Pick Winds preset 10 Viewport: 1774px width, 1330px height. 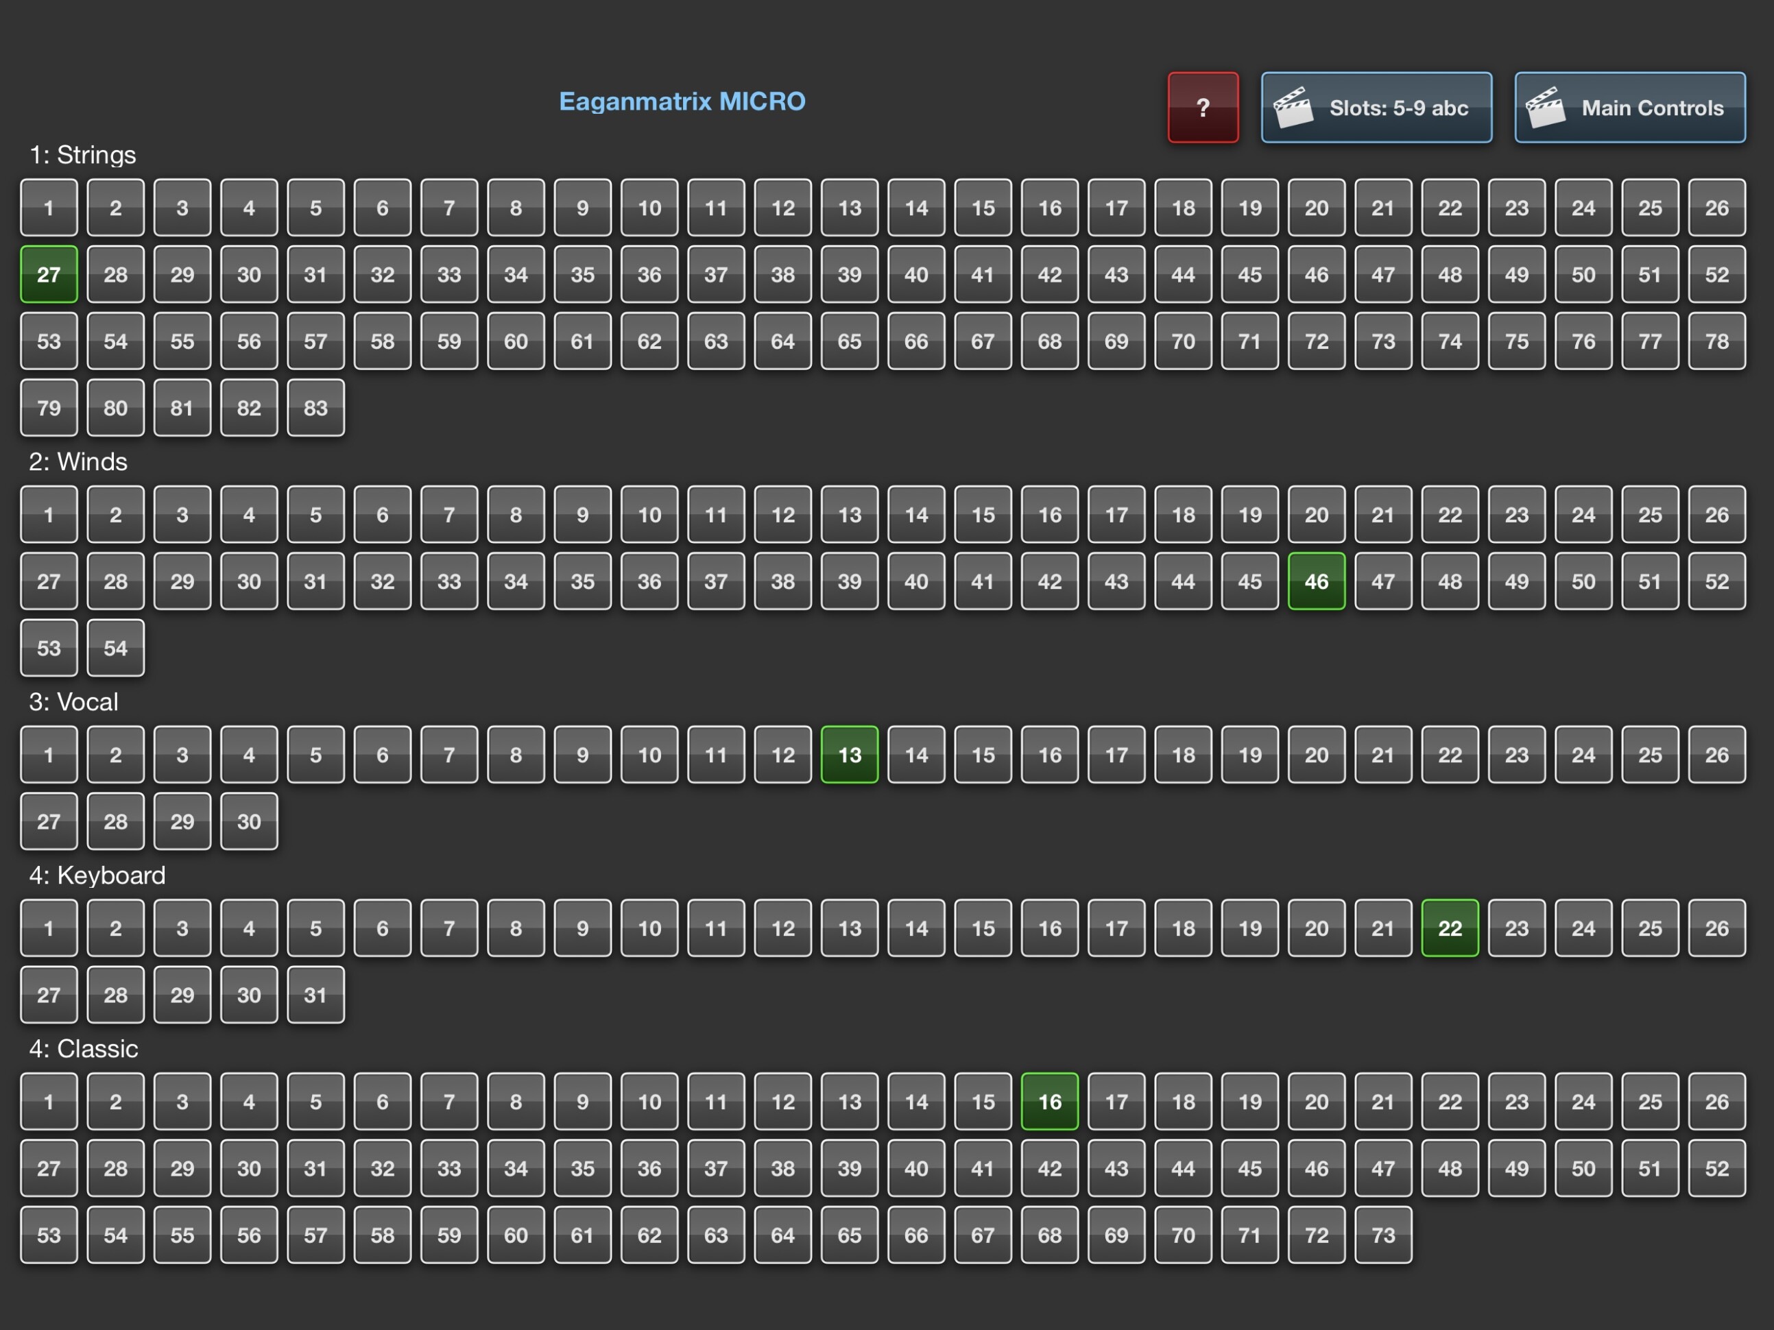pos(649,514)
